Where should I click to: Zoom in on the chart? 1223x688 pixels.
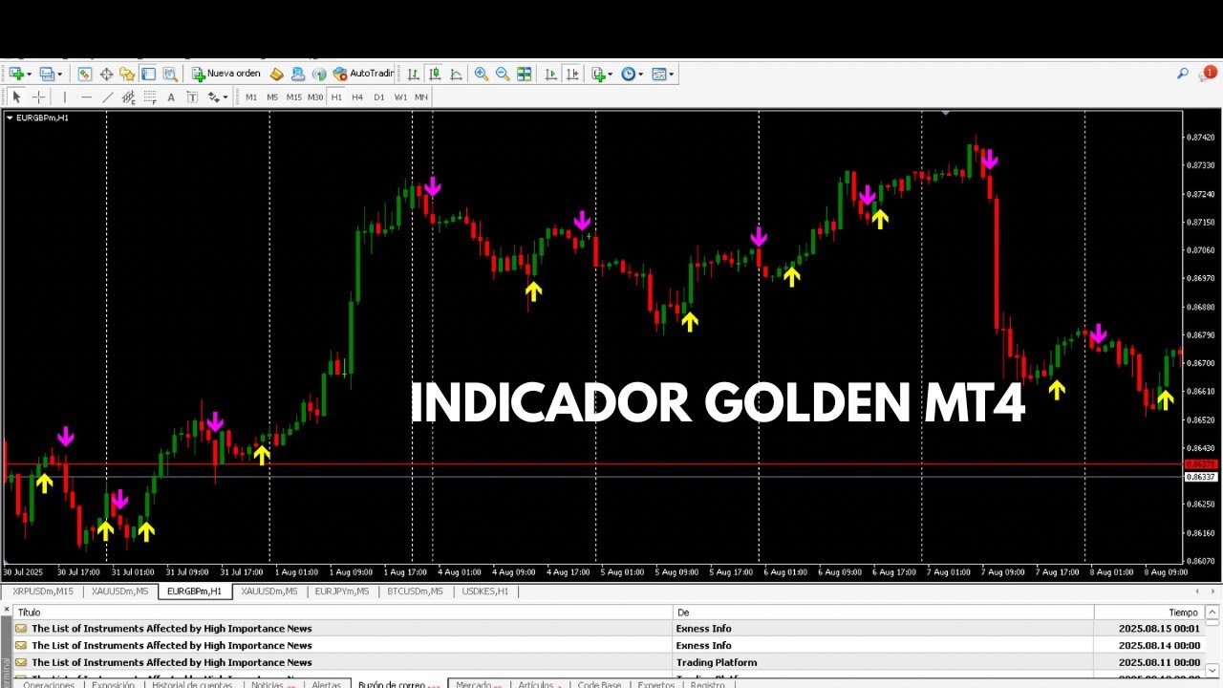tap(481, 74)
